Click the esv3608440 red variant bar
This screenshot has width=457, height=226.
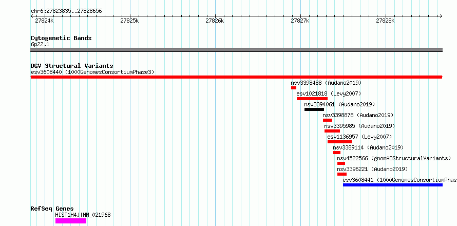coord(236,77)
